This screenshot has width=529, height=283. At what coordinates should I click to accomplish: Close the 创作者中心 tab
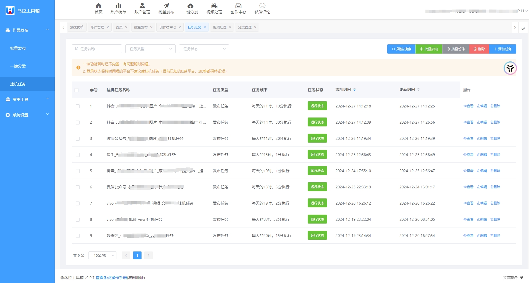coord(180,27)
